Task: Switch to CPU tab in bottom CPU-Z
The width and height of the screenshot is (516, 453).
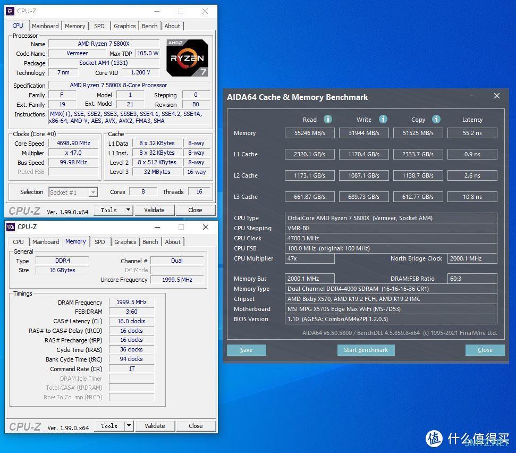Action: pos(18,242)
